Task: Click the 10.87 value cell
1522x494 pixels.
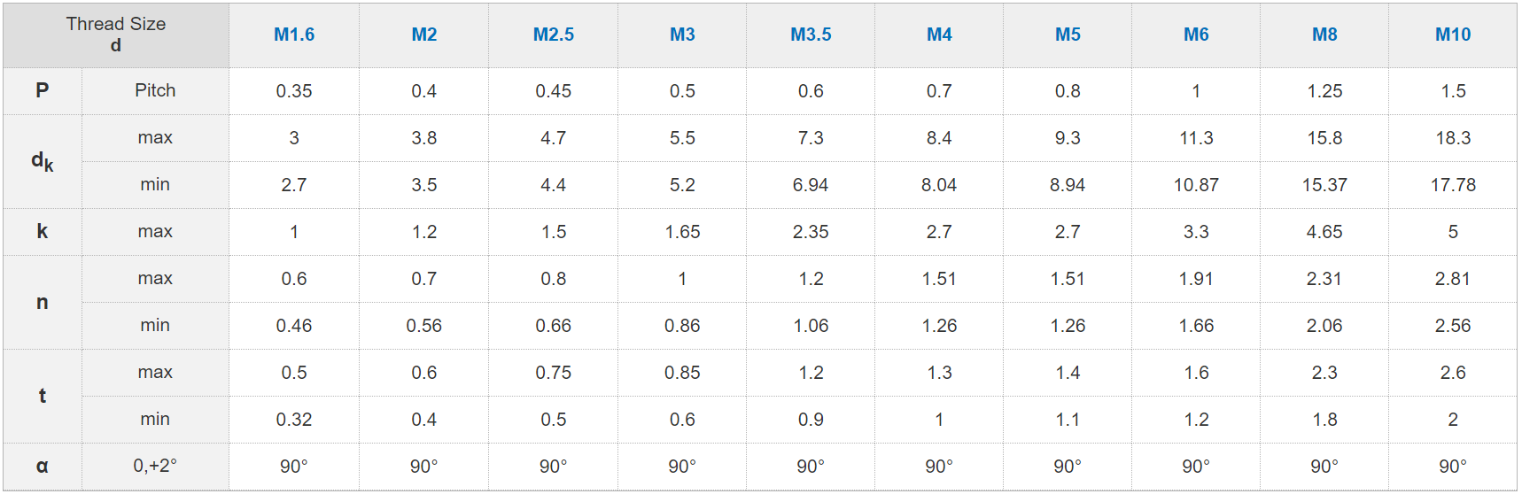Action: click(x=1196, y=185)
